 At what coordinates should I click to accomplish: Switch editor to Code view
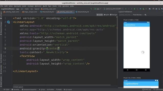pyautogui.click(x=100, y=15)
